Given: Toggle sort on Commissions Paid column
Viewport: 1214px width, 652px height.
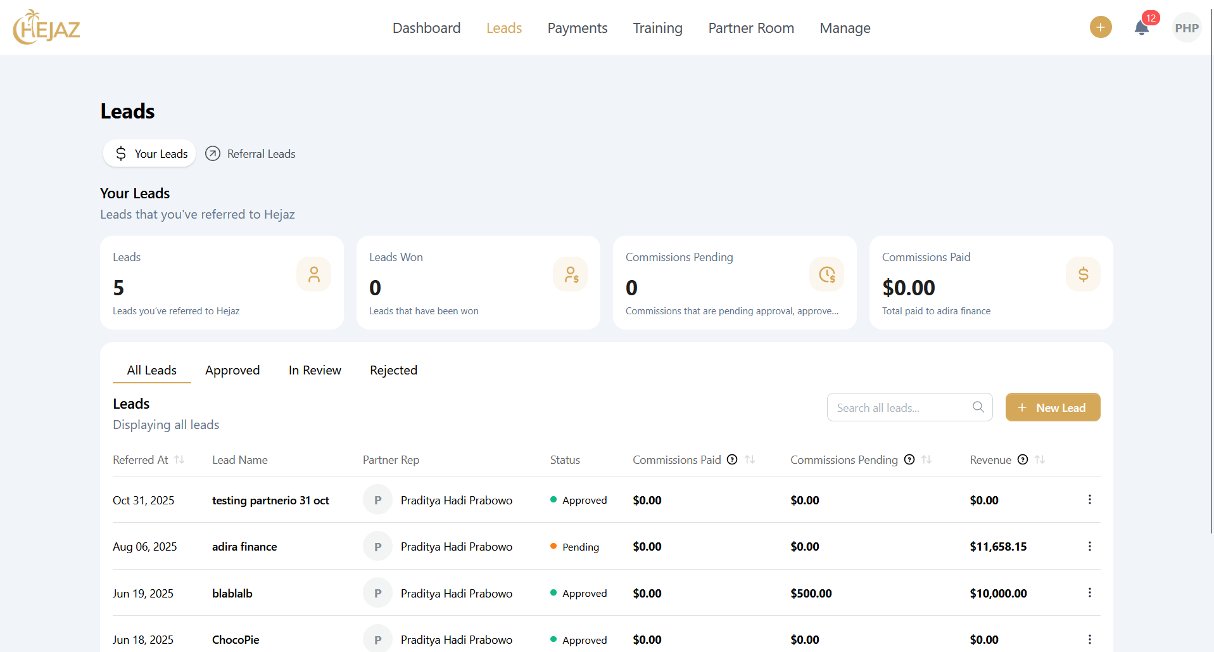Looking at the screenshot, I should click(750, 460).
